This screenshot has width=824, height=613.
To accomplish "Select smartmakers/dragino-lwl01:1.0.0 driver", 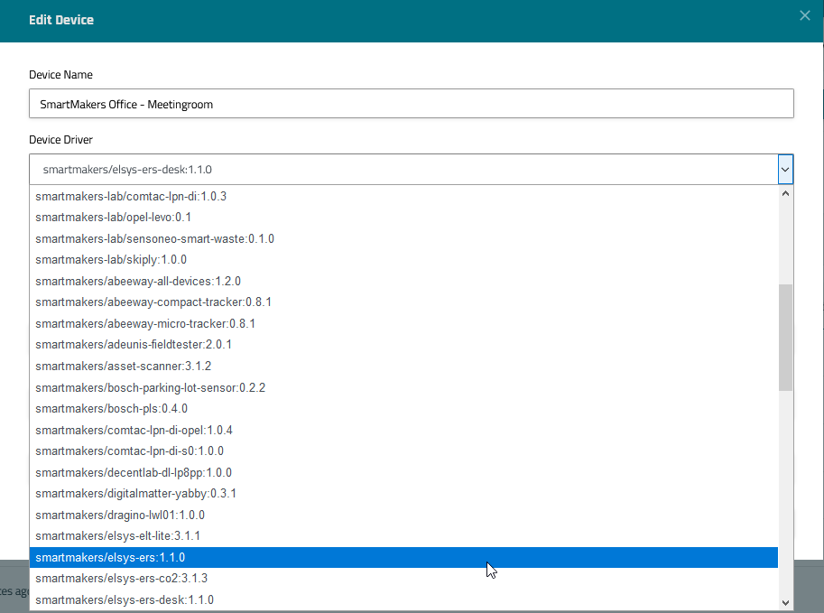I will click(120, 515).
